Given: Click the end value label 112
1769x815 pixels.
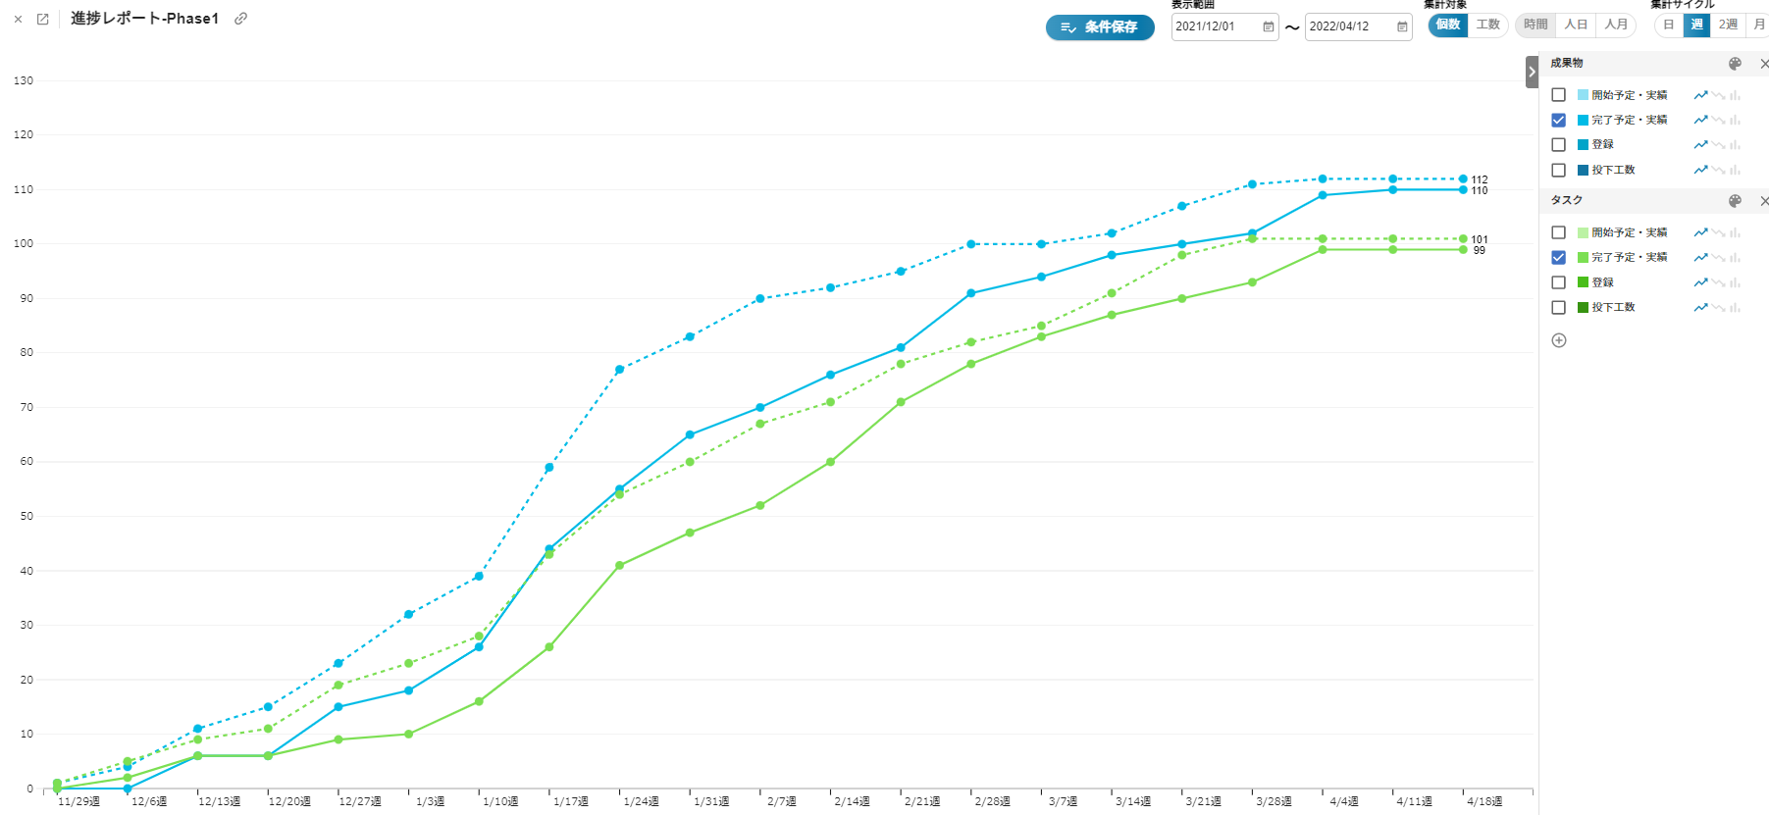Looking at the screenshot, I should pos(1480,179).
